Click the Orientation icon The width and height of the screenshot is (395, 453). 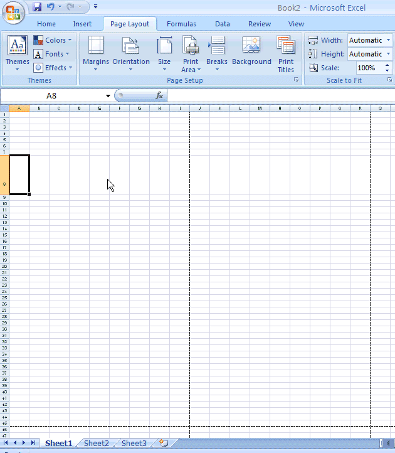point(131,53)
